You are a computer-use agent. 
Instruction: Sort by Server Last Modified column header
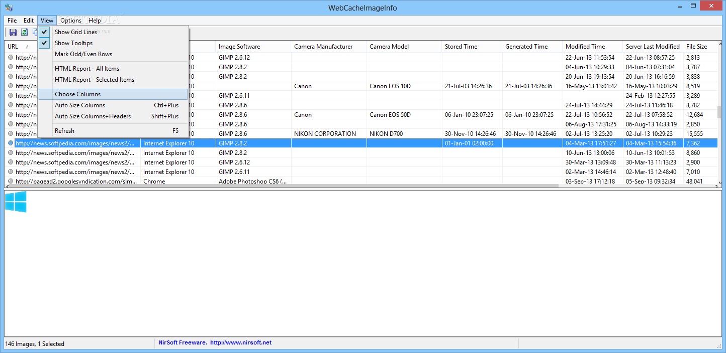(x=653, y=47)
